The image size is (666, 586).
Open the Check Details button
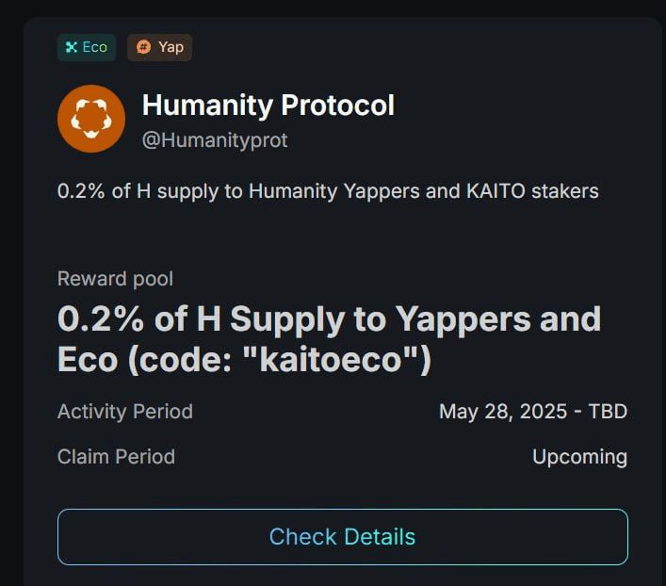(x=343, y=537)
